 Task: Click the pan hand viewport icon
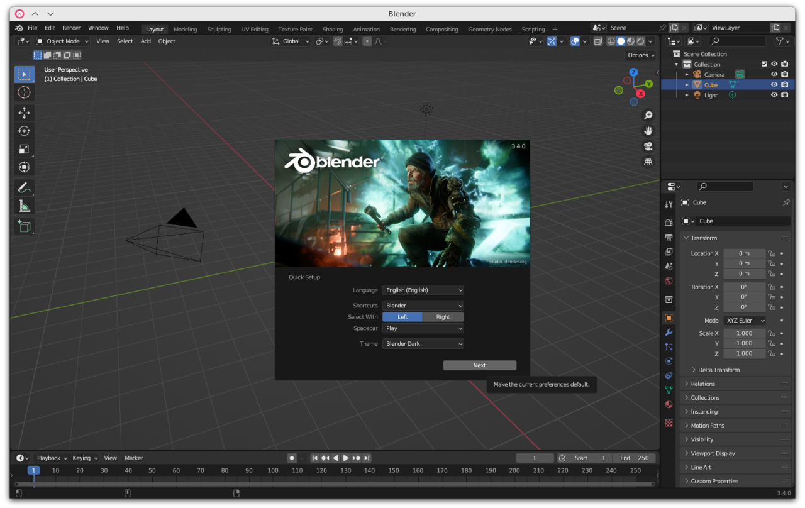648,131
